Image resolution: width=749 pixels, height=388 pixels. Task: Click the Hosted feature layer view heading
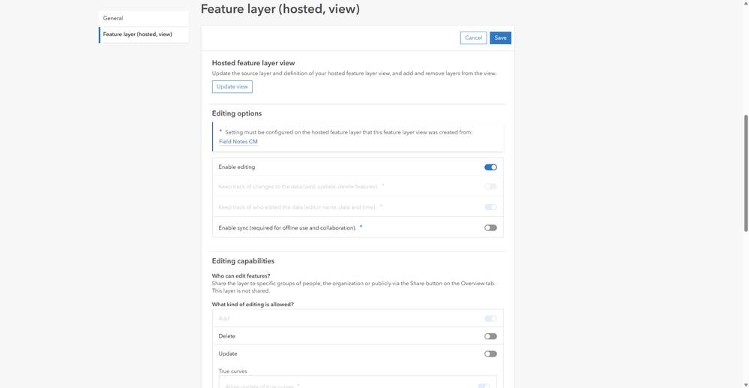253,63
